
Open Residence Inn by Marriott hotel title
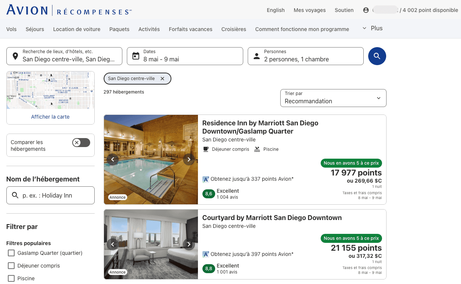coord(260,127)
